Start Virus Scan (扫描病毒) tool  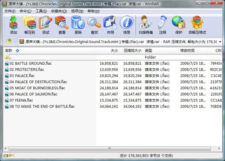click(x=145, y=25)
